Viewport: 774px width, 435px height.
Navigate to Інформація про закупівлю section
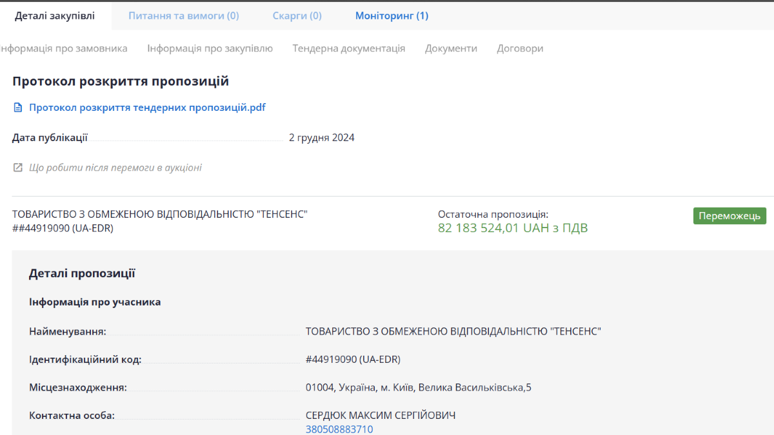[x=210, y=48]
